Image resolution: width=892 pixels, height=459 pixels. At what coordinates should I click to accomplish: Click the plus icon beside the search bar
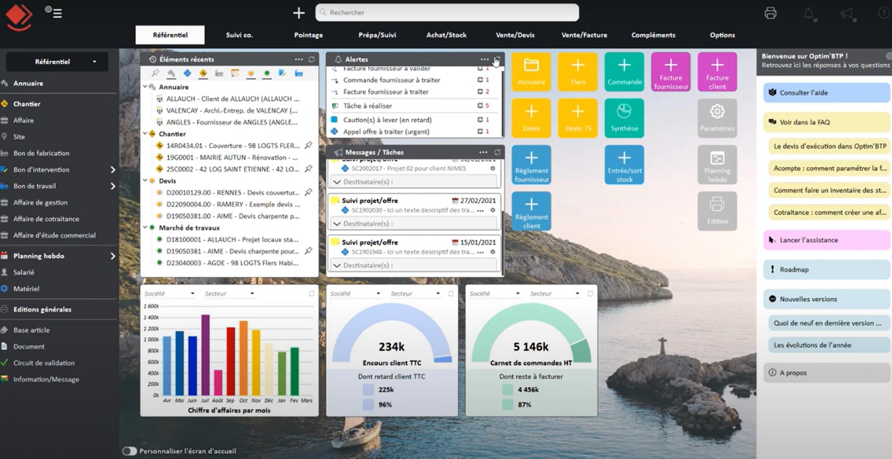(299, 13)
